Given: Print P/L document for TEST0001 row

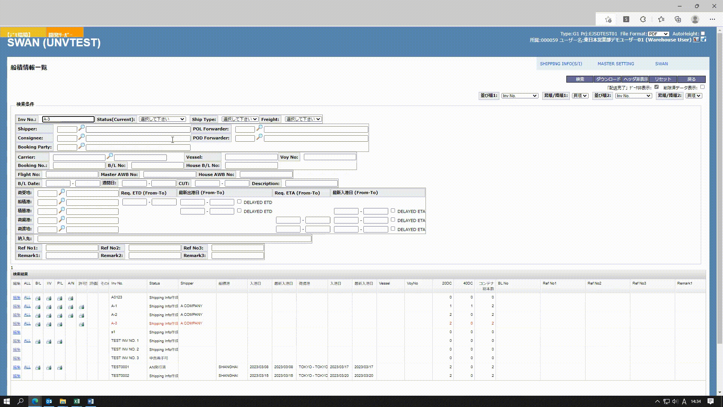Looking at the screenshot, I should tap(60, 367).
